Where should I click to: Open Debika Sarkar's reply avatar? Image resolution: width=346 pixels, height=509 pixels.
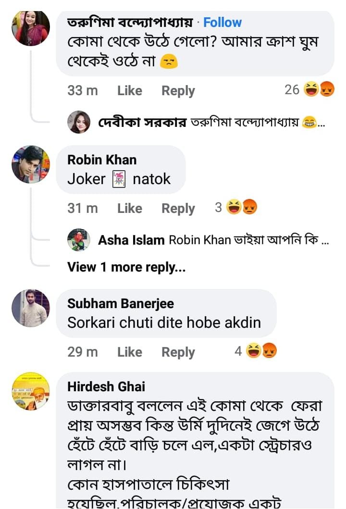[x=79, y=123]
